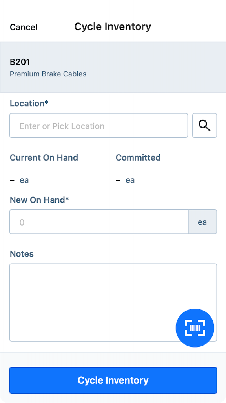226x403 pixels.
Task: Click the dash placeholder under Committed
Action: (117, 180)
